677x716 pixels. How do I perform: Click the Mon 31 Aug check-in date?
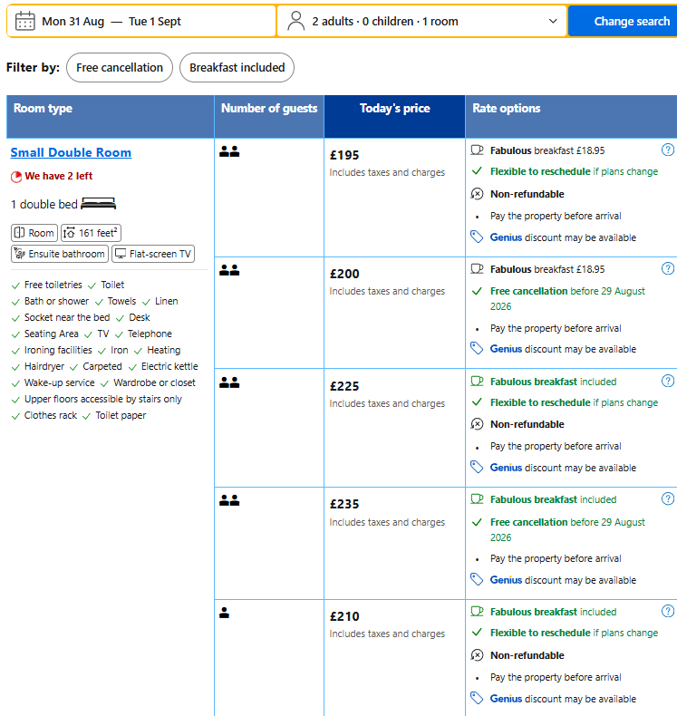73,22
